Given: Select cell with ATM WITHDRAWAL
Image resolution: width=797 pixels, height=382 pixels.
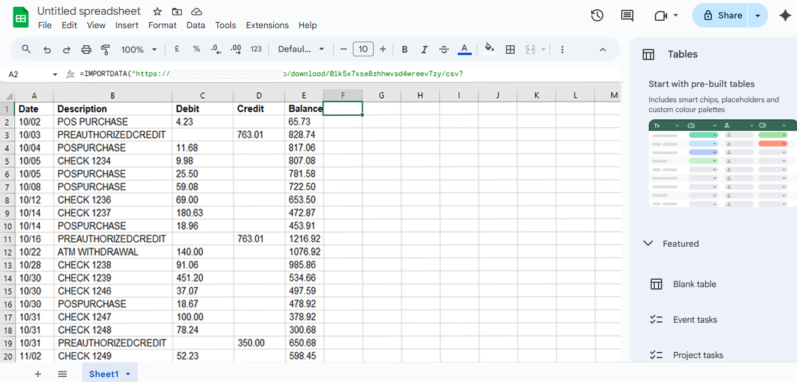Looking at the screenshot, I should [113, 252].
